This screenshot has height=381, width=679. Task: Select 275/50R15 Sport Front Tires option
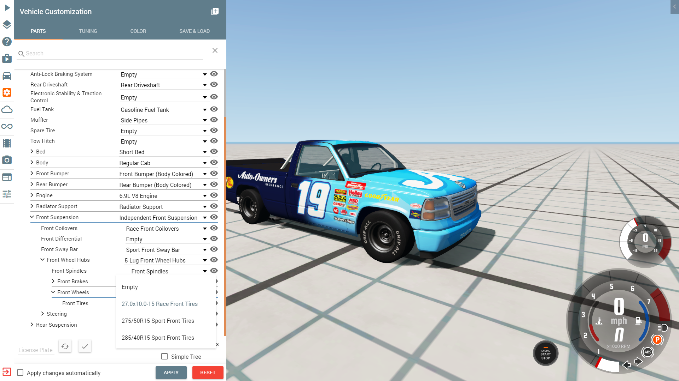[x=166, y=321]
